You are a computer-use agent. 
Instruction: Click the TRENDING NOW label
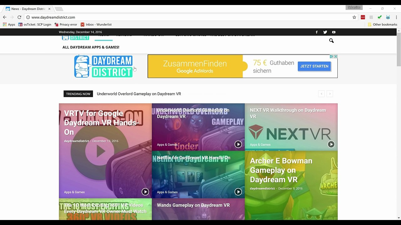pyautogui.click(x=78, y=94)
